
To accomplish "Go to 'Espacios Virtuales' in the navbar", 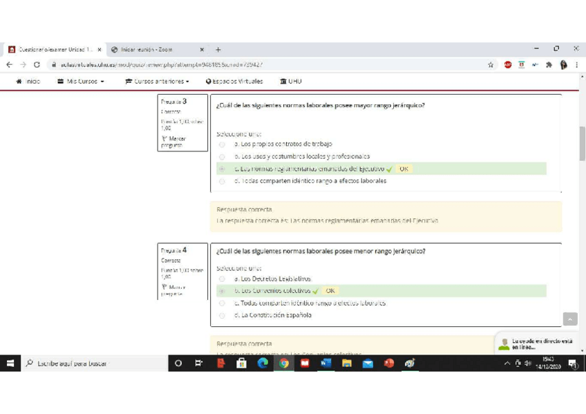I will [x=234, y=82].
